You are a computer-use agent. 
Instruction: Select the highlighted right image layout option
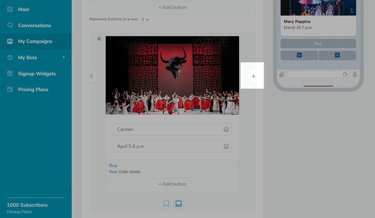click(178, 203)
